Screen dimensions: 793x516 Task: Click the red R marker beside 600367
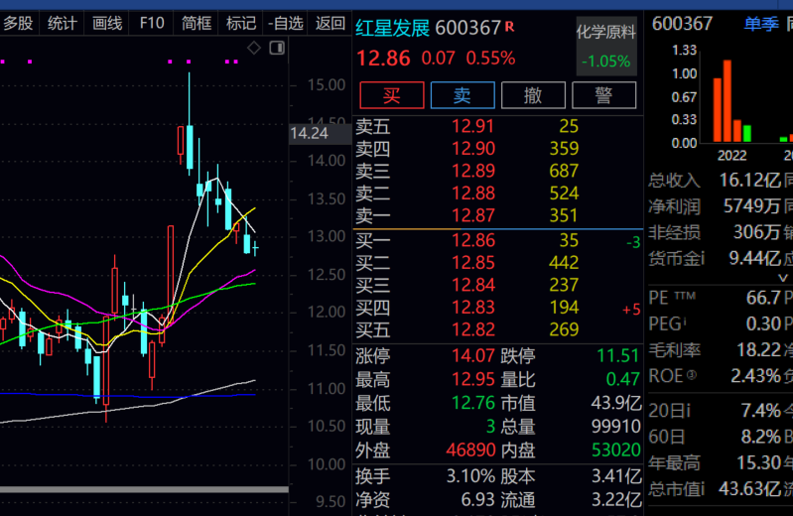(x=509, y=27)
